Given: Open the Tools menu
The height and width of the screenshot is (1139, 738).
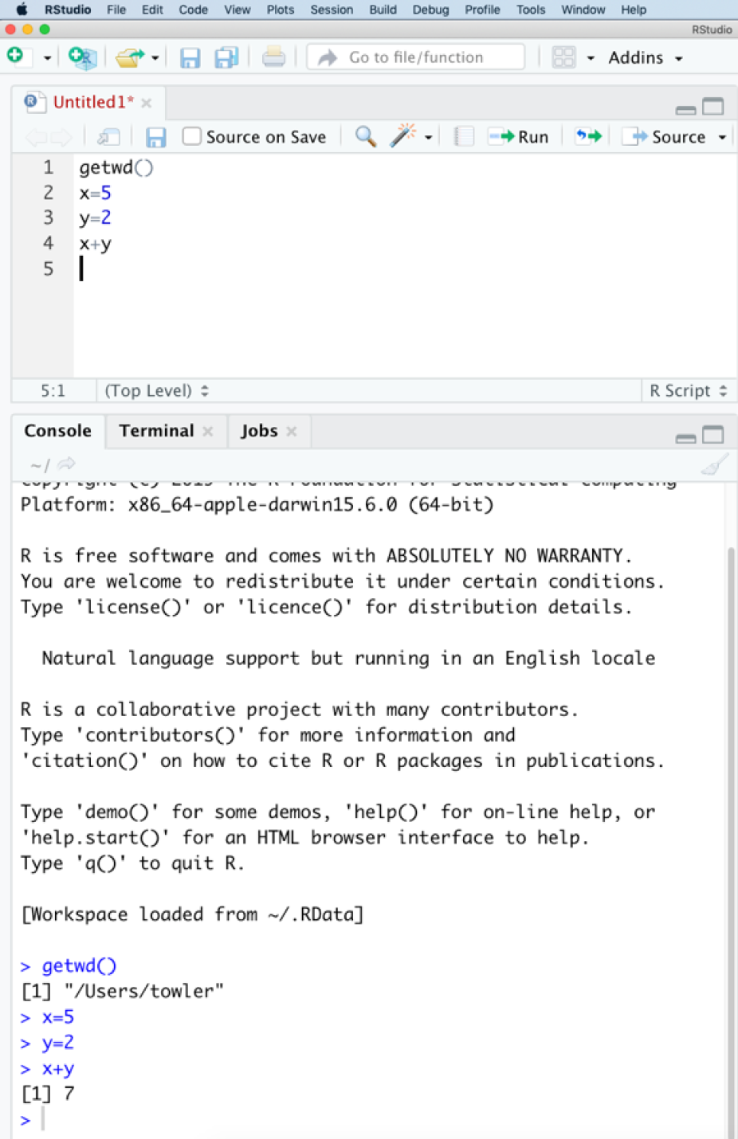Looking at the screenshot, I should coord(531,10).
